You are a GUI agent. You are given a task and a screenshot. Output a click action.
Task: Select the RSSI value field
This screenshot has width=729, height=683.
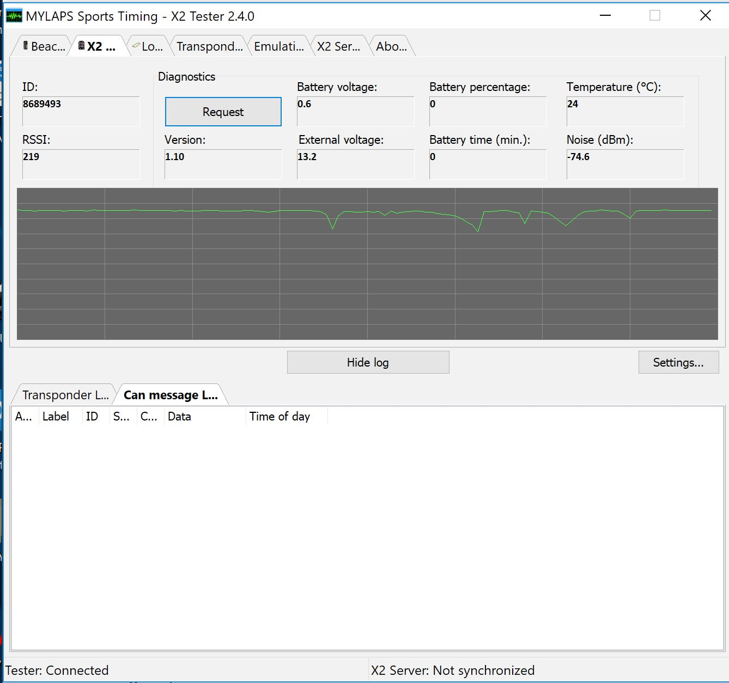pos(81,164)
